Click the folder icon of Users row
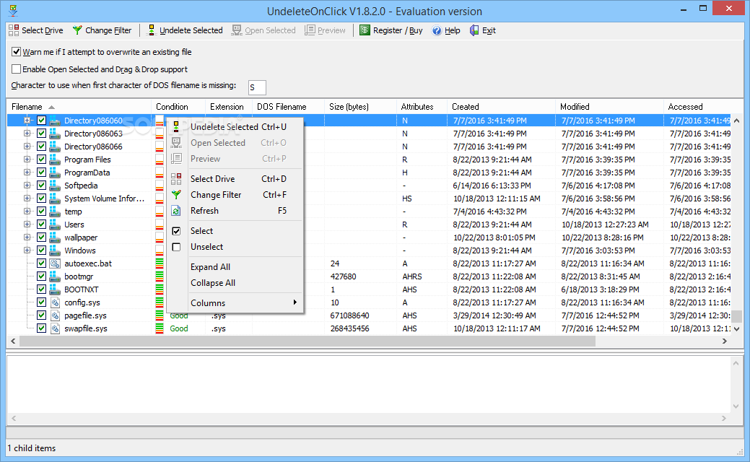The image size is (750, 462). pos(55,225)
